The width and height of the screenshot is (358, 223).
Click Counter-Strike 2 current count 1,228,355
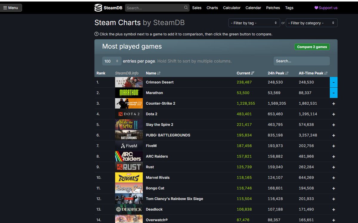[246, 103]
